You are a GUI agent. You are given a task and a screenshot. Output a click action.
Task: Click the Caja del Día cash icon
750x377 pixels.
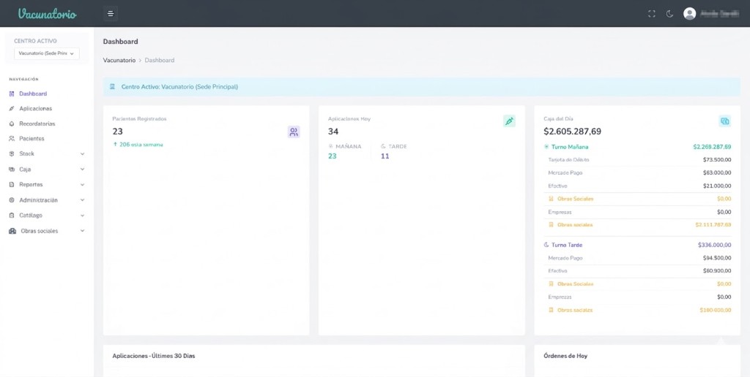click(x=724, y=121)
